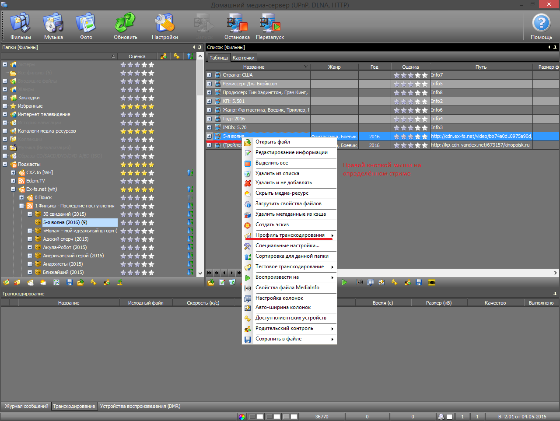
Task: Toggle the white checkbox beside the status bar user icon
Action: pyautogui.click(x=449, y=417)
